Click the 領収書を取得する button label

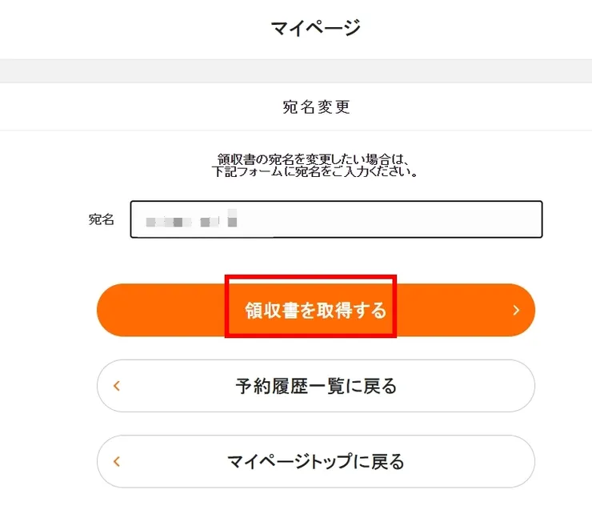click(x=315, y=310)
